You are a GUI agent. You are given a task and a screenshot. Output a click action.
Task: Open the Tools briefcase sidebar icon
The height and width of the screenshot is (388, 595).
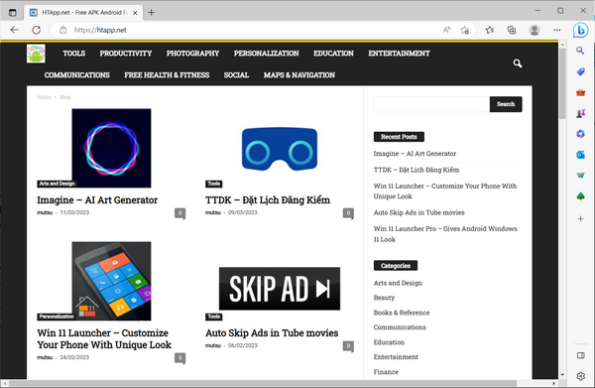580,92
